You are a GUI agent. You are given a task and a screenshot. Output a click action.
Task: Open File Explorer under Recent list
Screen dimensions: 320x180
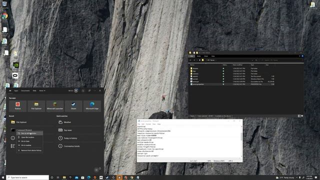(30, 122)
